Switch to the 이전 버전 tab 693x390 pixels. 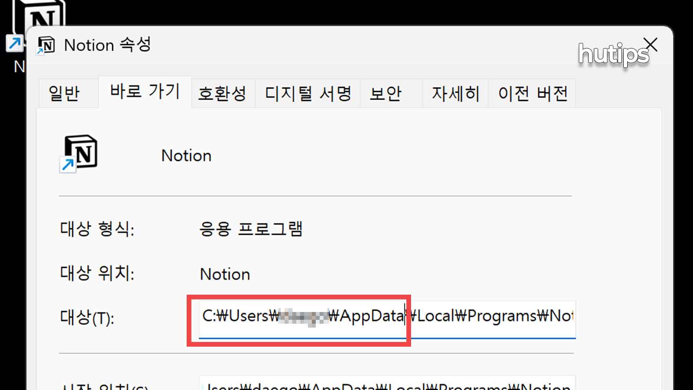click(x=532, y=93)
